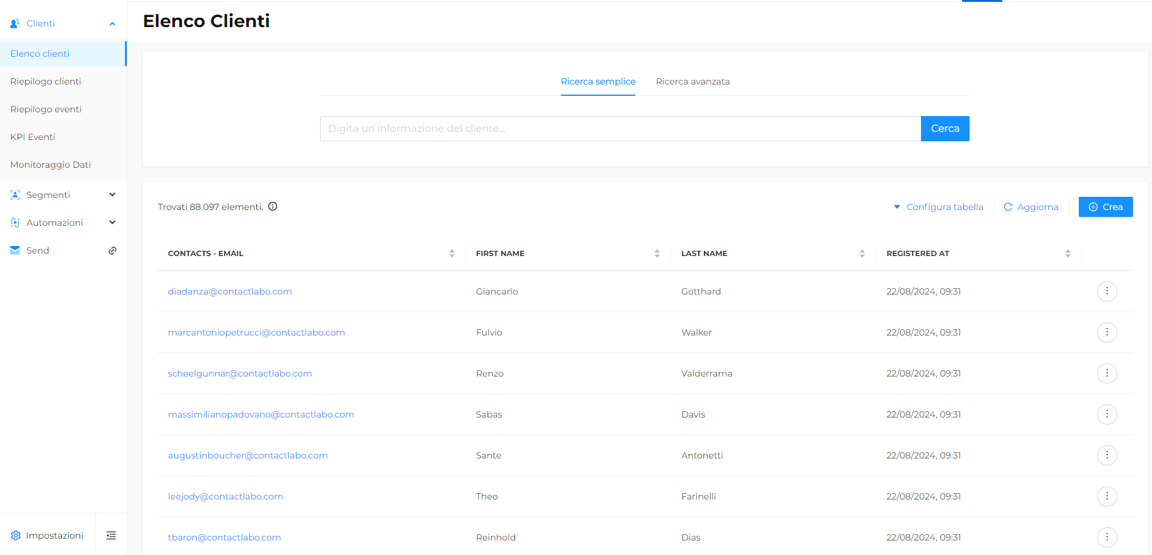Select the first name cell Giancarlo
Image resolution: width=1152 pixels, height=555 pixels.
[497, 291]
